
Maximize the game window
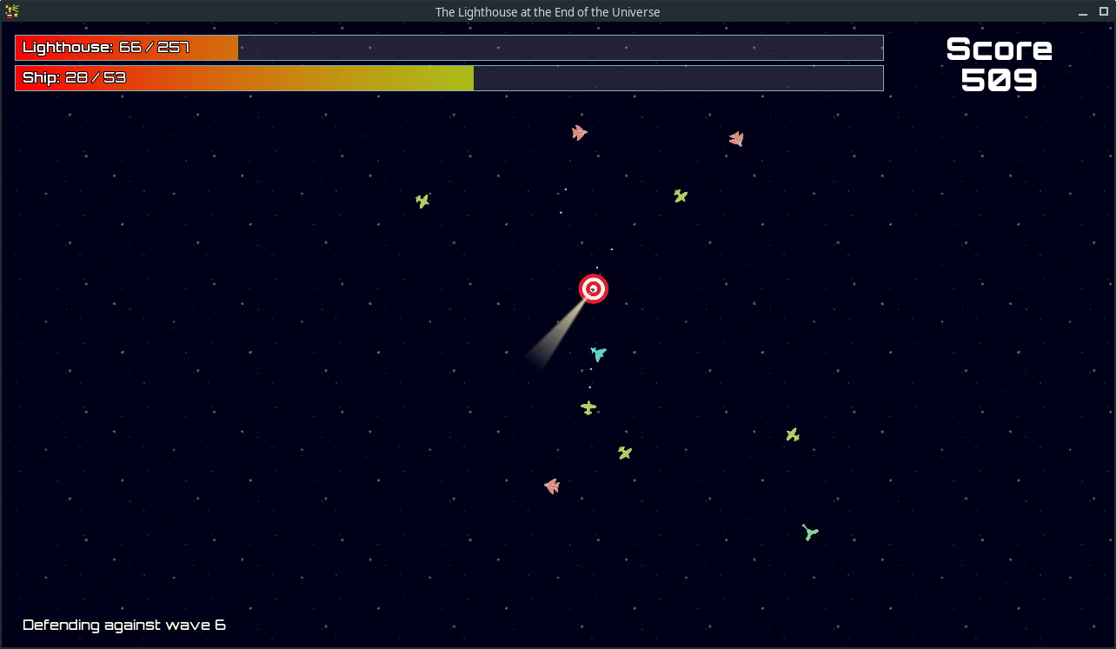click(x=1103, y=11)
